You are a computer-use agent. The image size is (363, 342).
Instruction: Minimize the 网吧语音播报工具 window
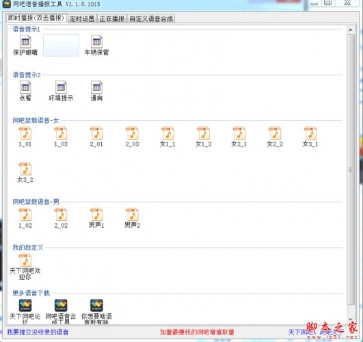[314, 3]
